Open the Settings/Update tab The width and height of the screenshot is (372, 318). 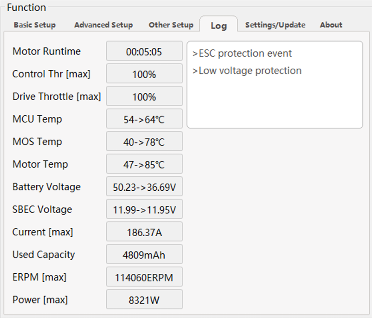275,25
